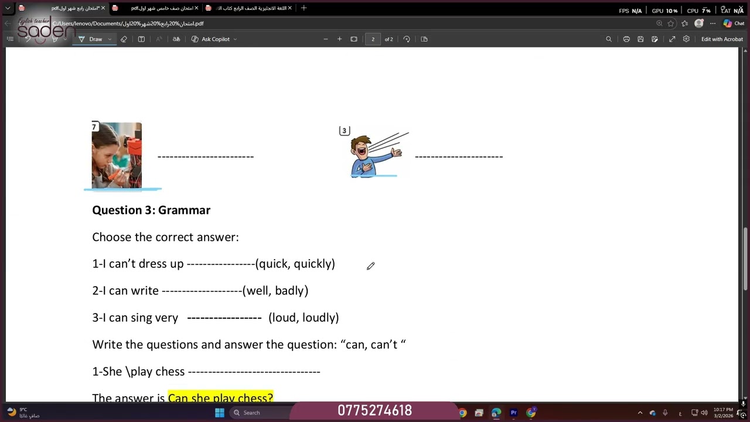Switch to the امتحان رابع شهر اول tab
The image size is (750, 422).
(x=62, y=8)
